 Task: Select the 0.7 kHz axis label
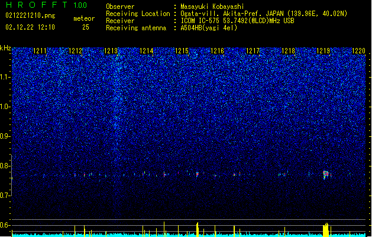[x=5, y=196]
